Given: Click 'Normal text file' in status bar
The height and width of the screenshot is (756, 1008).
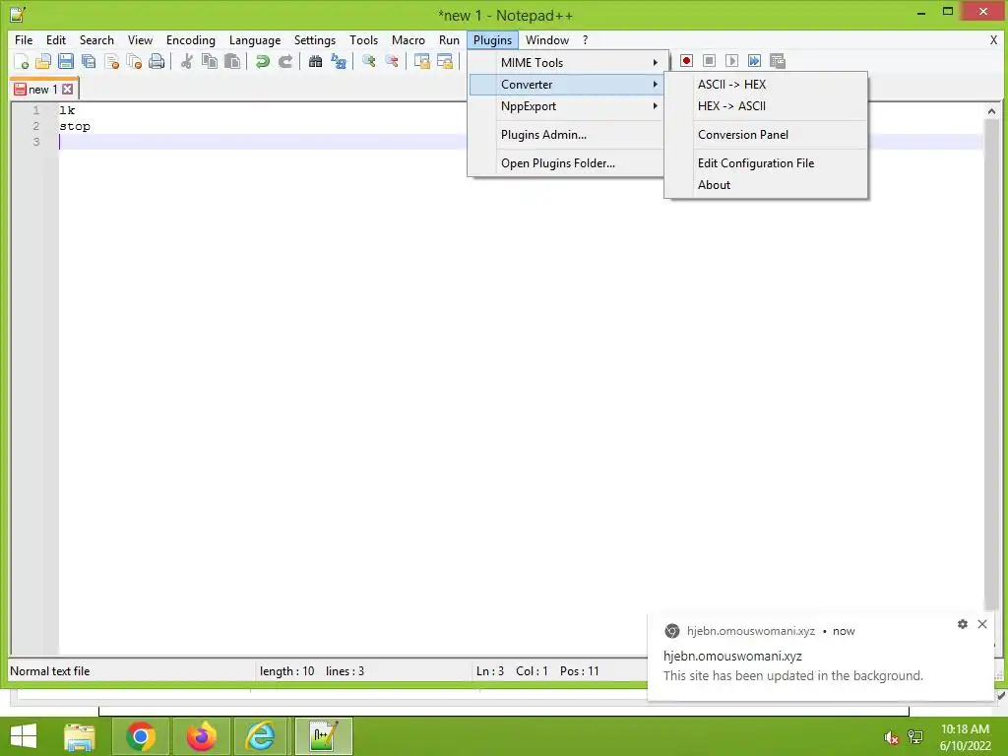Looking at the screenshot, I should click(50, 671).
